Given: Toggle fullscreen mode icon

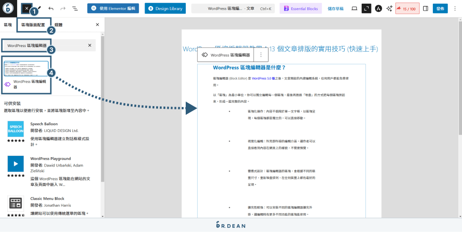Looking at the screenshot, I should 366,8.
